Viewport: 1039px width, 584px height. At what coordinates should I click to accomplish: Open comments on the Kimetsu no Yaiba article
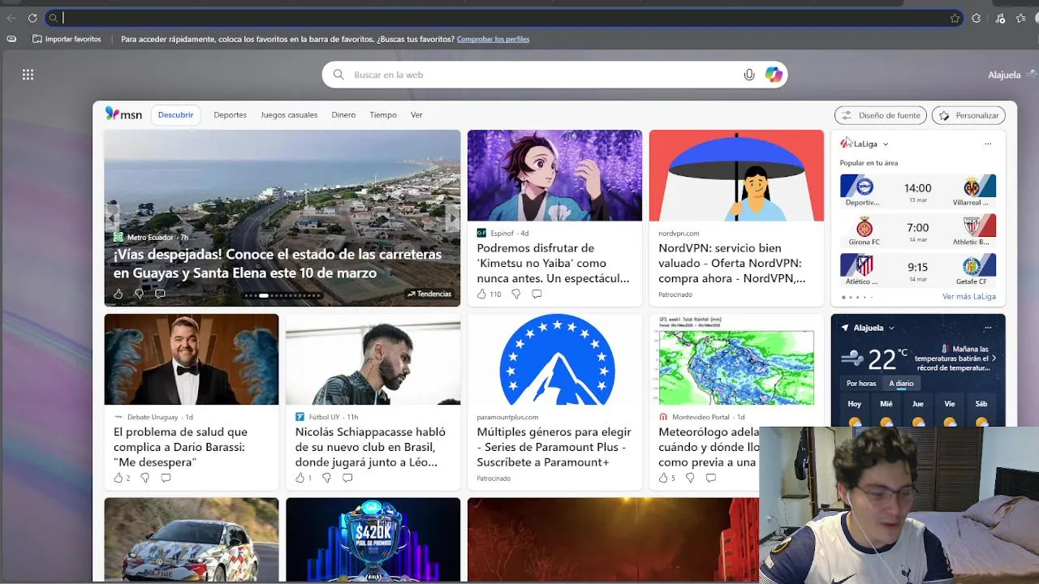537,294
